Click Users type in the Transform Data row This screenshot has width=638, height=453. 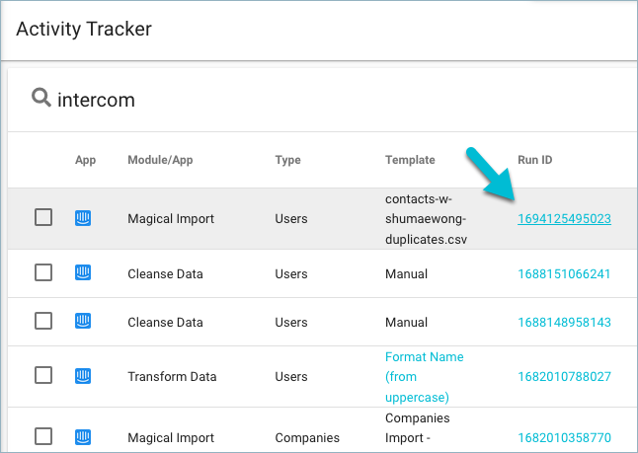coord(291,377)
